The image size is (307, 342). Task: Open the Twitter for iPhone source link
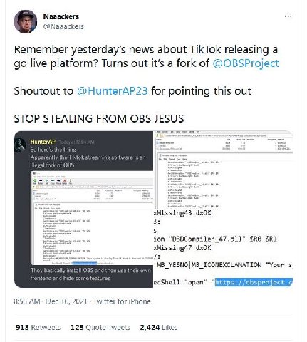click(122, 301)
